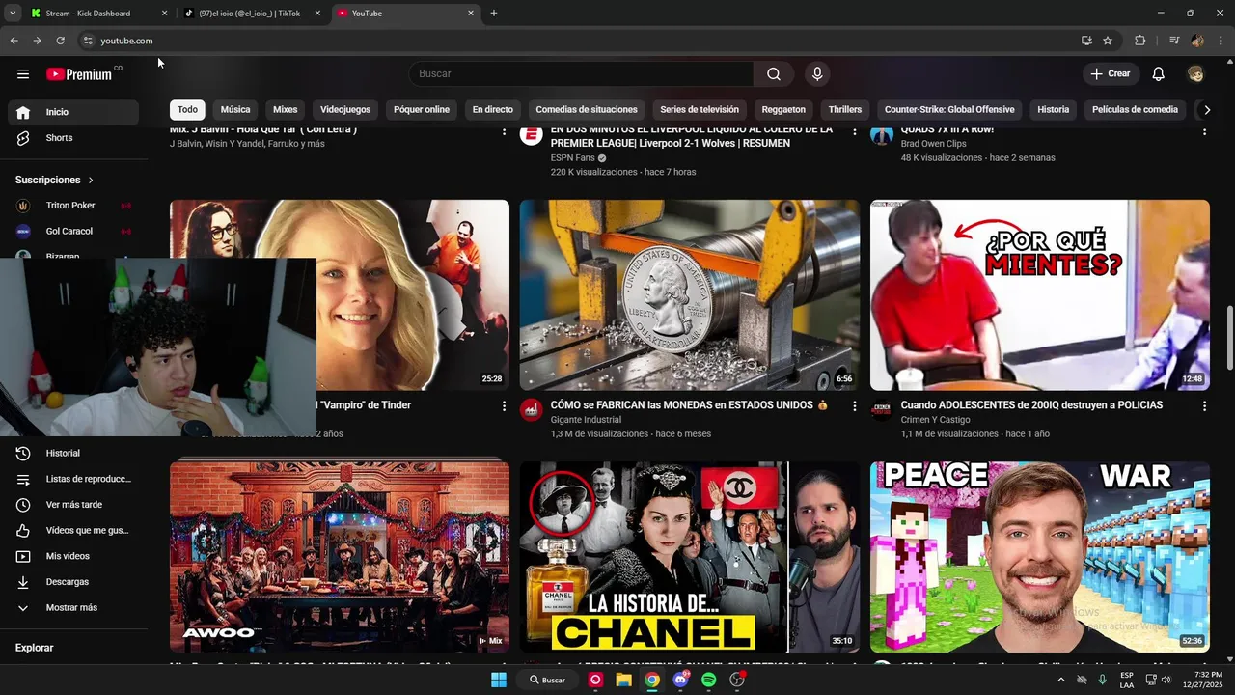
Task: Open the AWOO mix thumbnail
Action: click(x=340, y=557)
